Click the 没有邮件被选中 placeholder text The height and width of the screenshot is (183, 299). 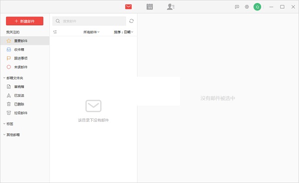(218, 98)
